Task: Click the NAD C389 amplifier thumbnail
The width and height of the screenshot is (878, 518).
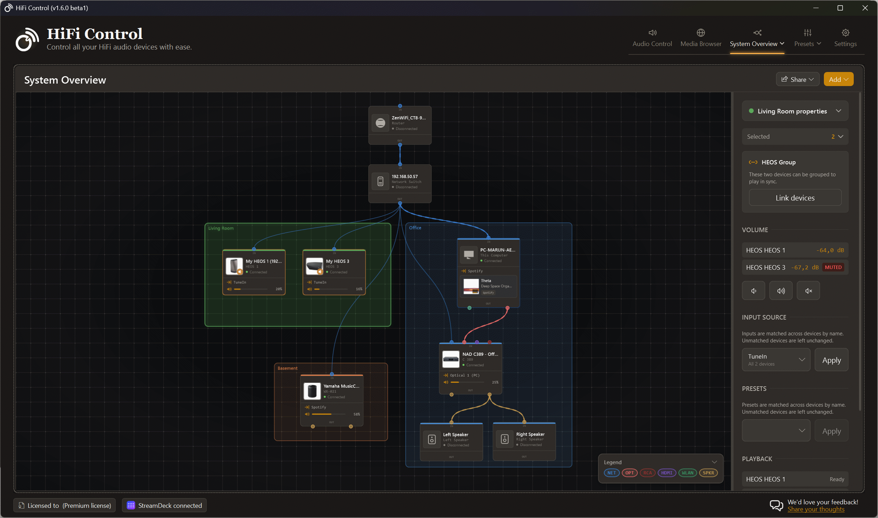Action: (x=451, y=359)
